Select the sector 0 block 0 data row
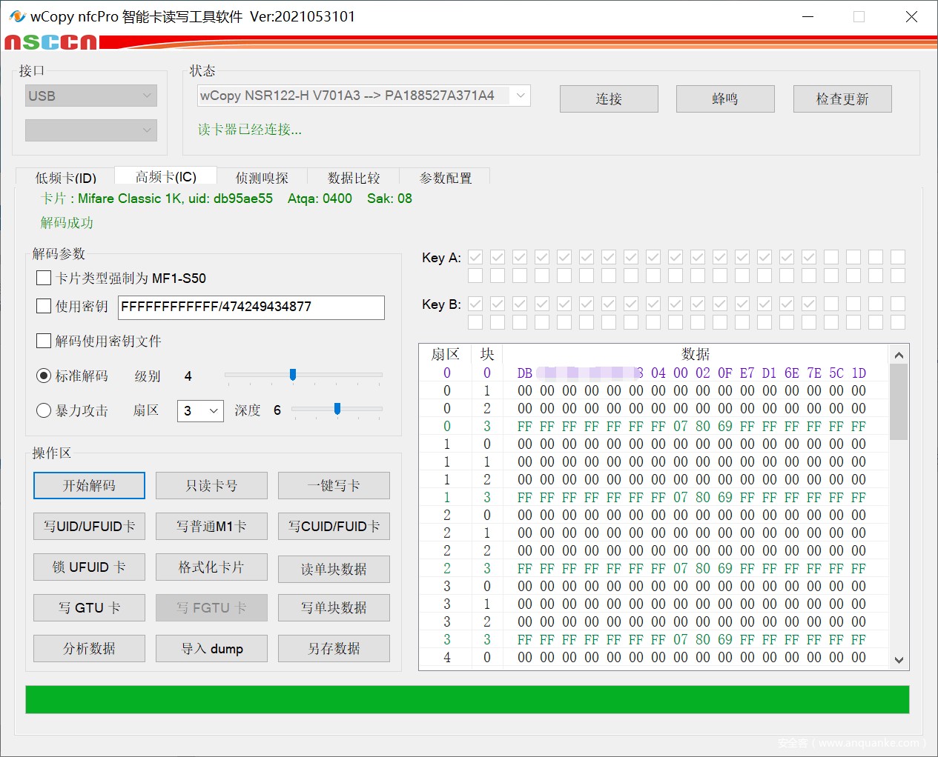Screen dimensions: 938x757 654,373
